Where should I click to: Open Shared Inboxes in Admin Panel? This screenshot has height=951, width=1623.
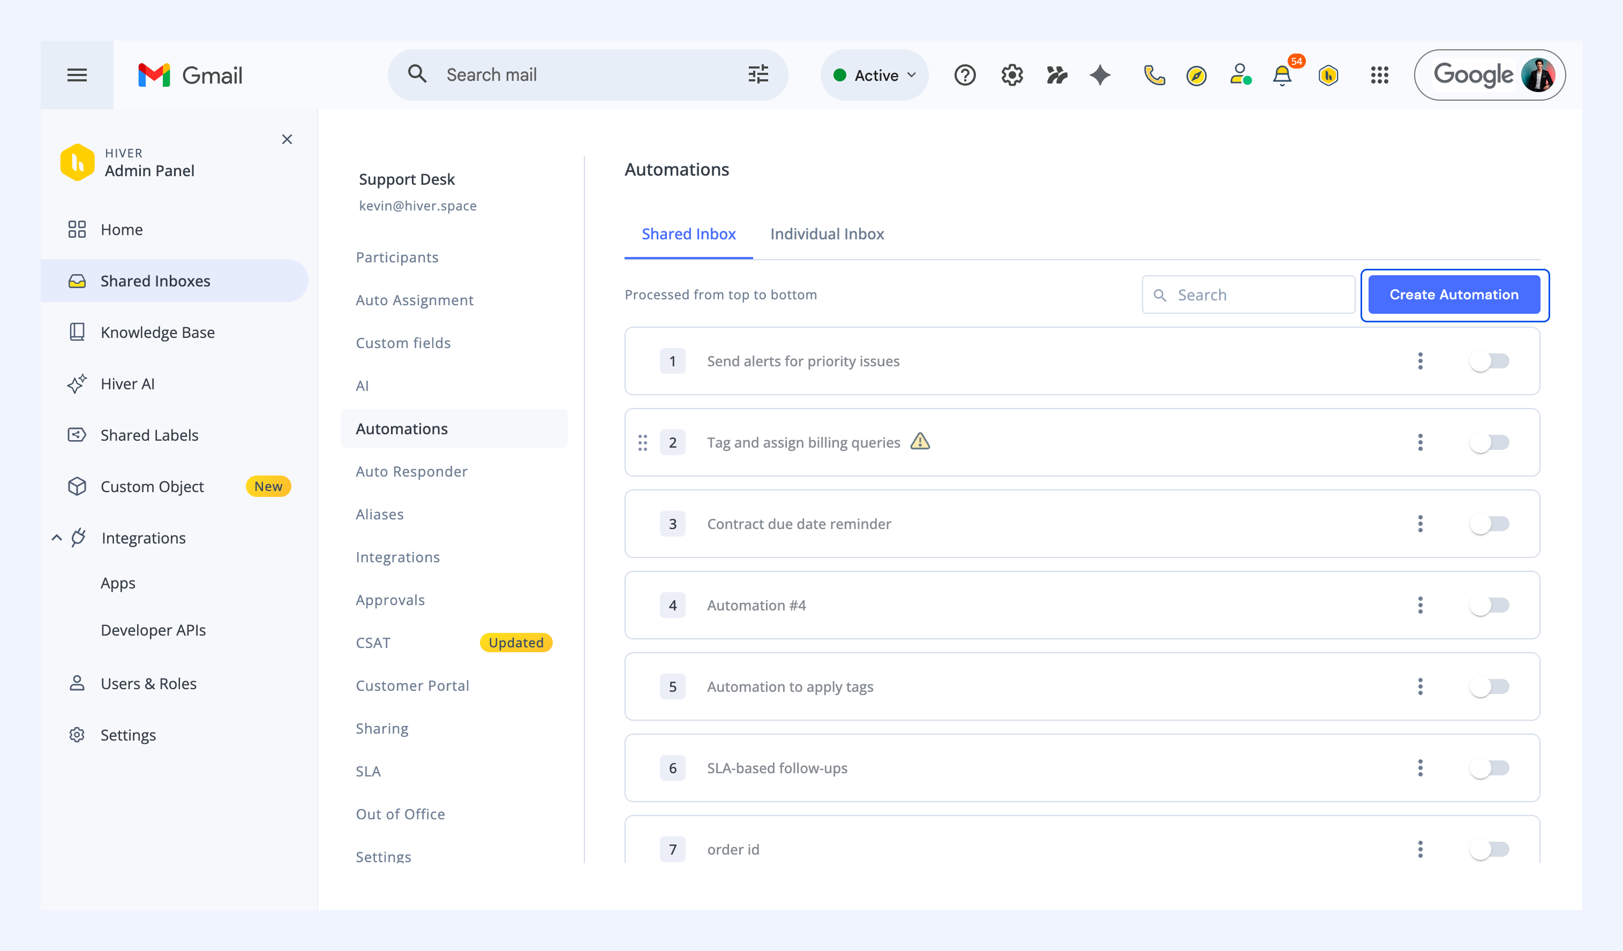(174, 281)
